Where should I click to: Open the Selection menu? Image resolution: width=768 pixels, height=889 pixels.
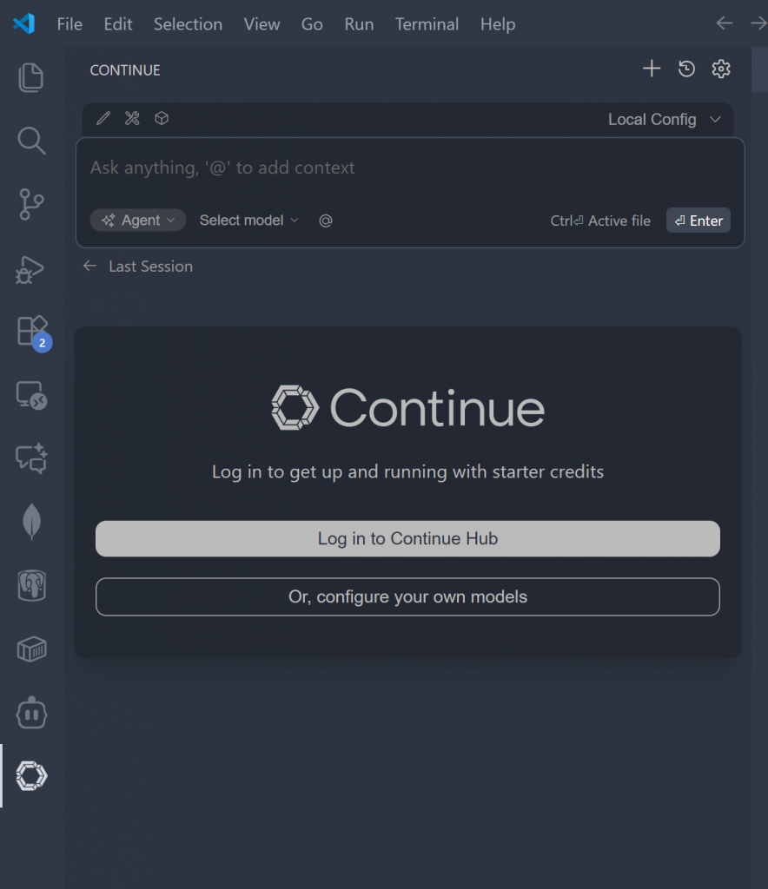click(x=188, y=24)
